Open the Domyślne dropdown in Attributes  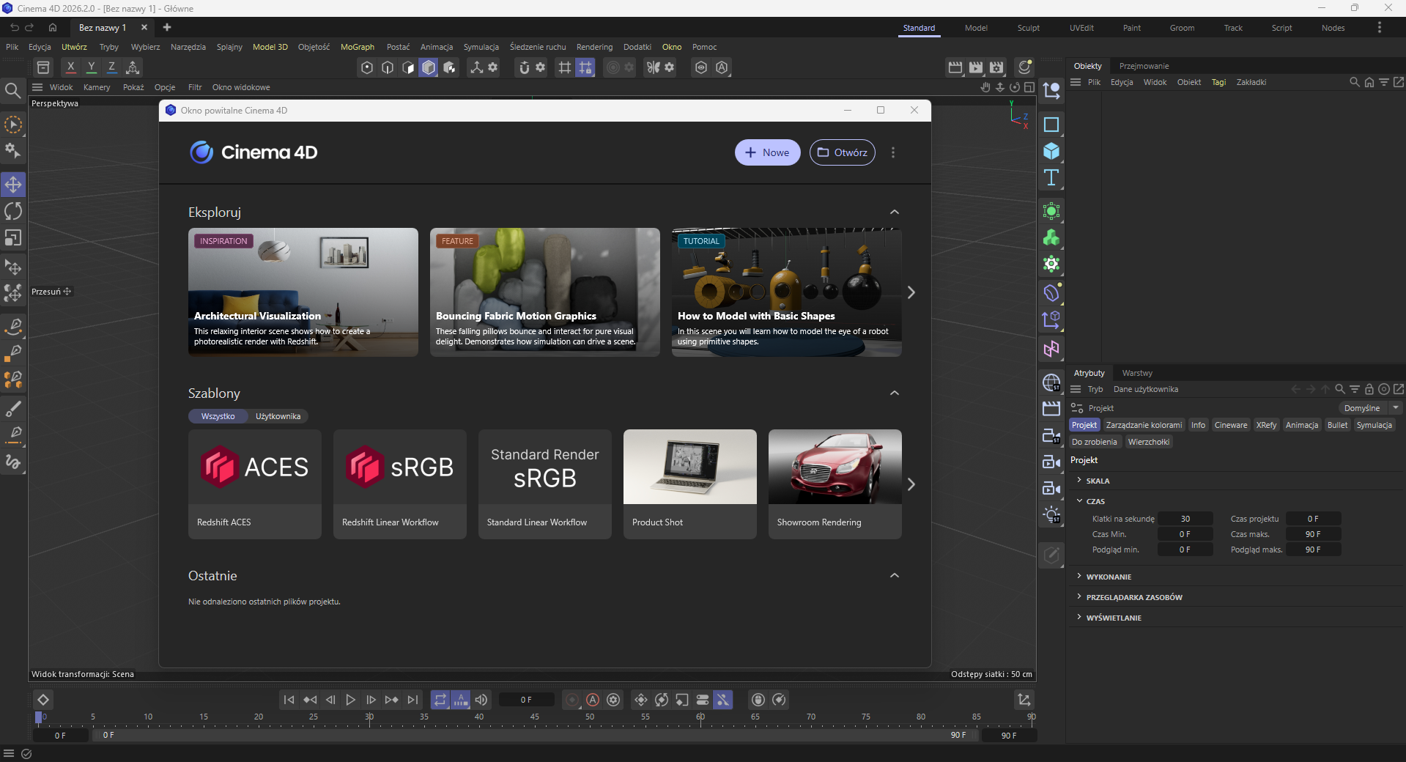click(1371, 408)
